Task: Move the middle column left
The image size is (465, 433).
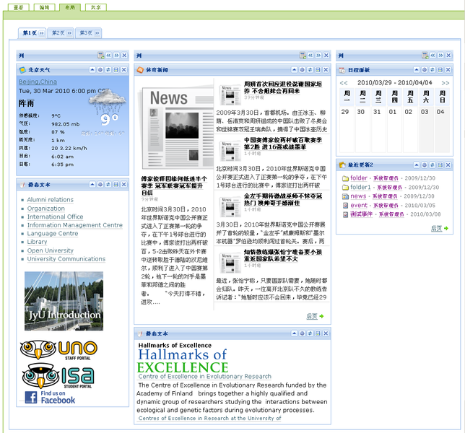Action: pyautogui.click(x=310, y=56)
